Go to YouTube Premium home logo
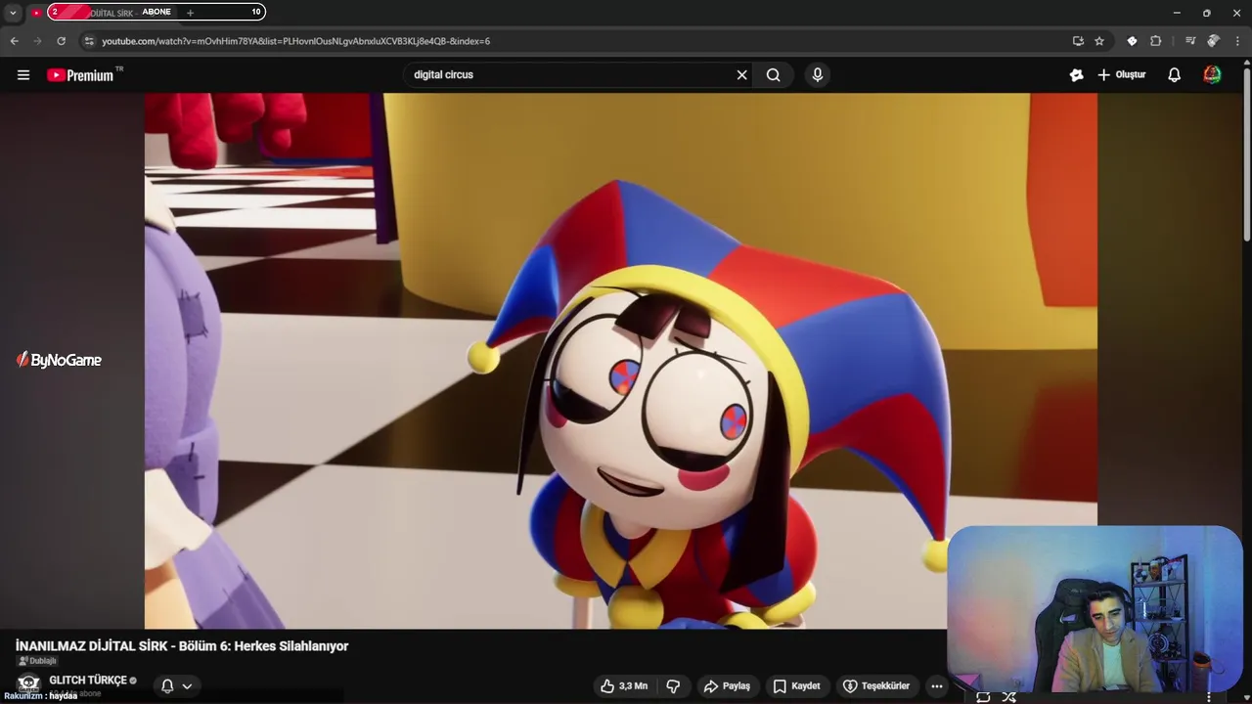The width and height of the screenshot is (1252, 704). pyautogui.click(x=80, y=75)
